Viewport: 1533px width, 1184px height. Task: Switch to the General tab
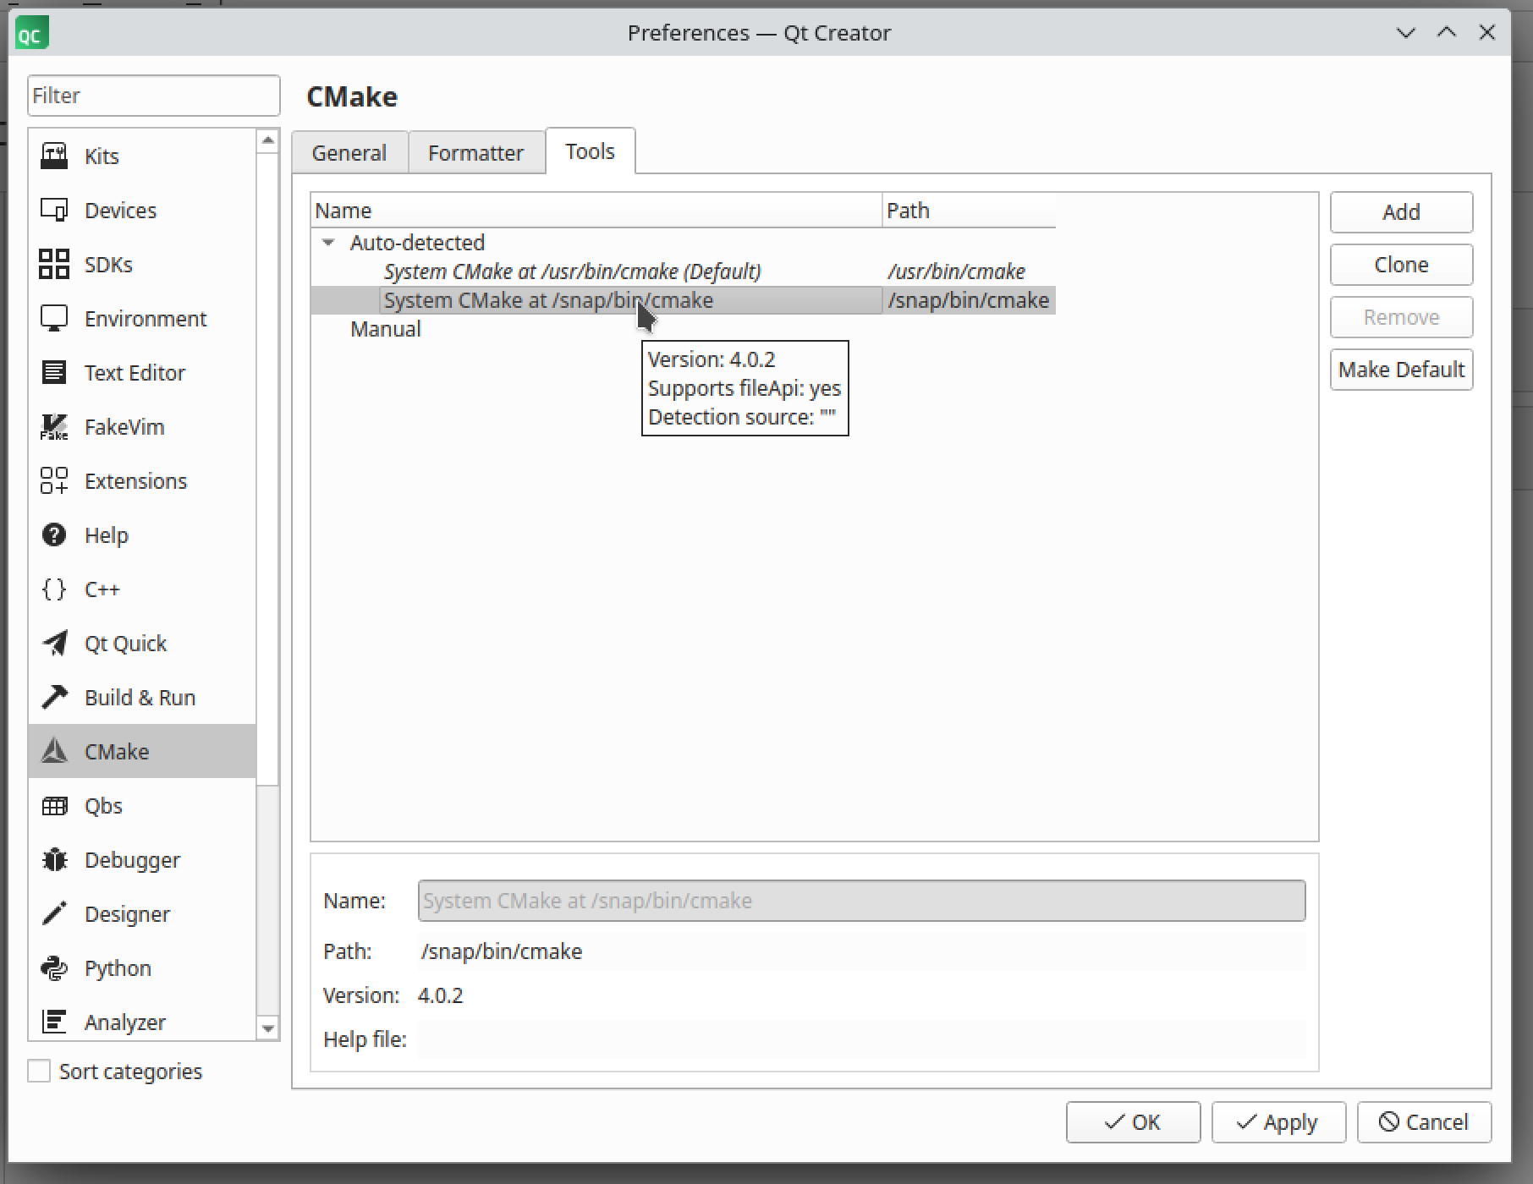pos(349,153)
